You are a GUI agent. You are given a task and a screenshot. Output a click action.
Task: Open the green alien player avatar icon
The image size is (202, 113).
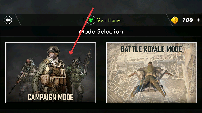91,20
